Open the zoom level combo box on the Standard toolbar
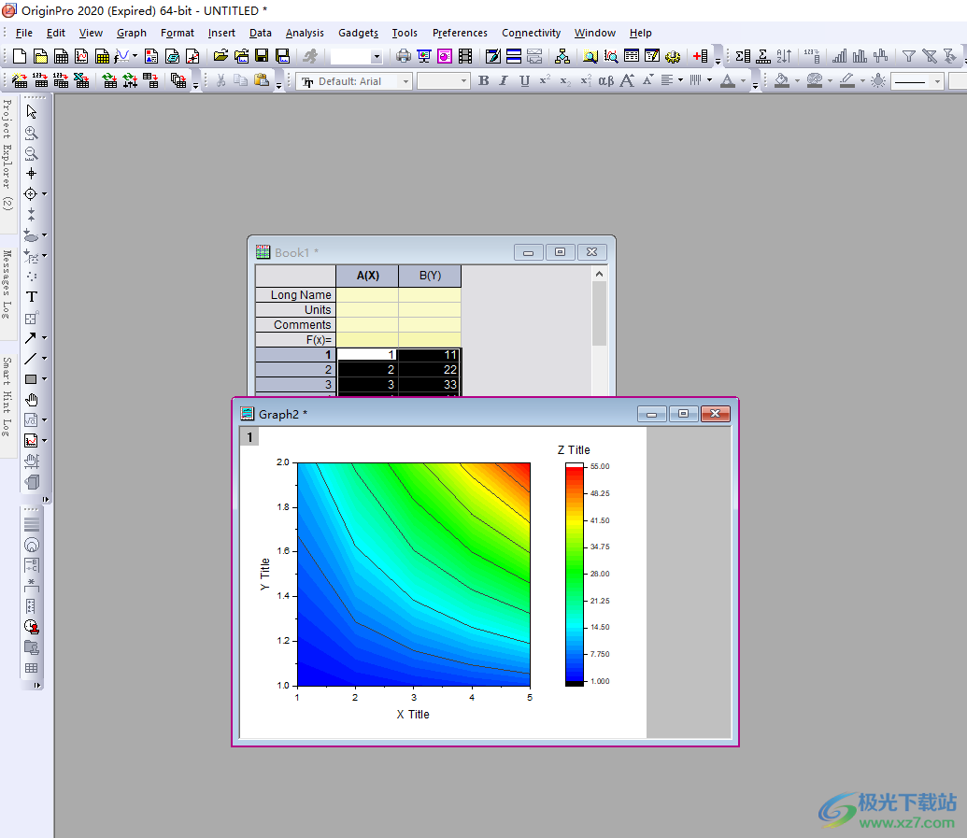Image resolution: width=967 pixels, height=838 pixels. click(357, 57)
